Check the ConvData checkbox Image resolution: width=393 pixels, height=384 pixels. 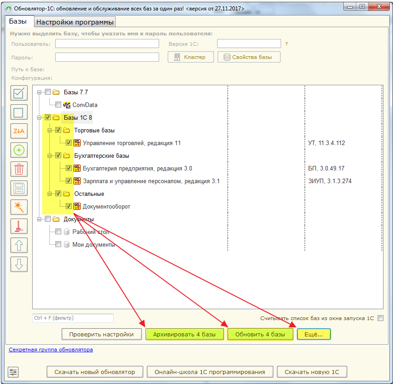pos(58,105)
